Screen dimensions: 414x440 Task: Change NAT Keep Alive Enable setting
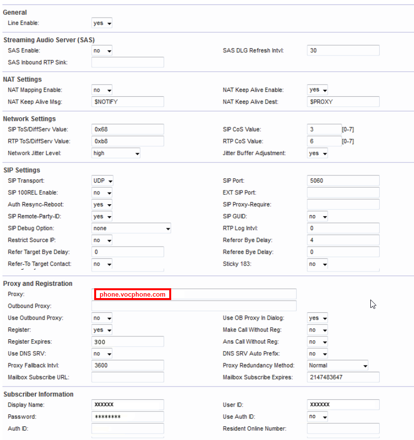(317, 90)
